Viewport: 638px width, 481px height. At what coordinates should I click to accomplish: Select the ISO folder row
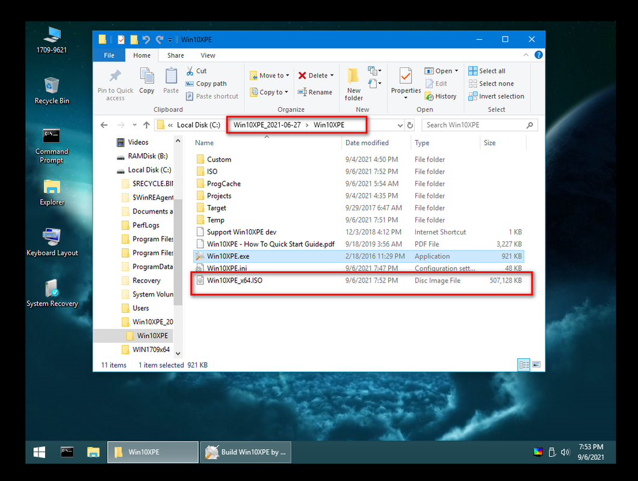[359, 171]
